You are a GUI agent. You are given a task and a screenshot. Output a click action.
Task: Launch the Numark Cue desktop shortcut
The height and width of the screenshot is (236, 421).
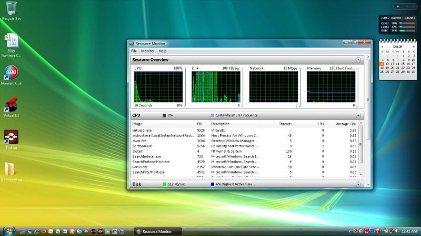(11, 76)
